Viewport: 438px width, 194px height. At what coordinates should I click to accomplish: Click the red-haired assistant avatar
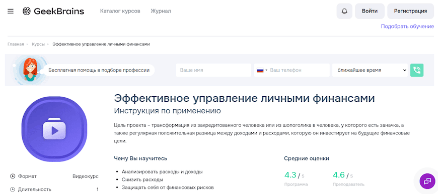(30, 69)
